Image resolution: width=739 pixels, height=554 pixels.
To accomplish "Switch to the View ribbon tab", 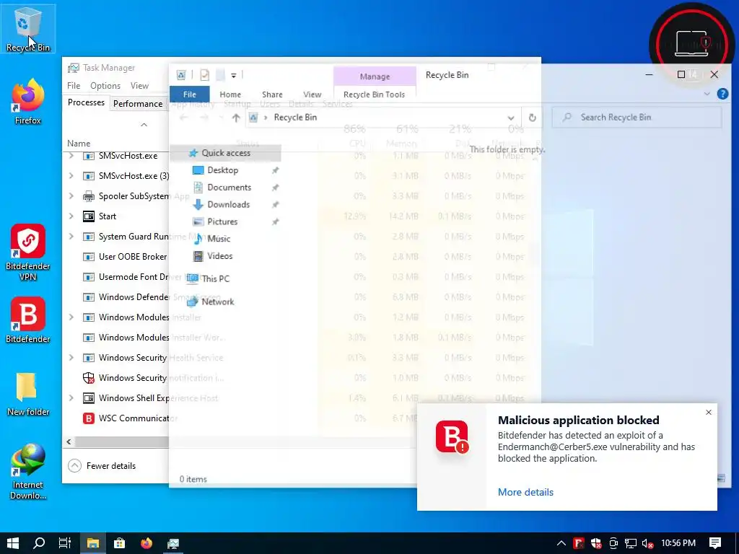I will 312,94.
